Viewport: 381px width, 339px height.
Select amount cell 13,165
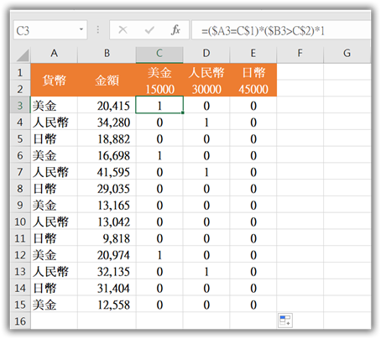pos(107,205)
